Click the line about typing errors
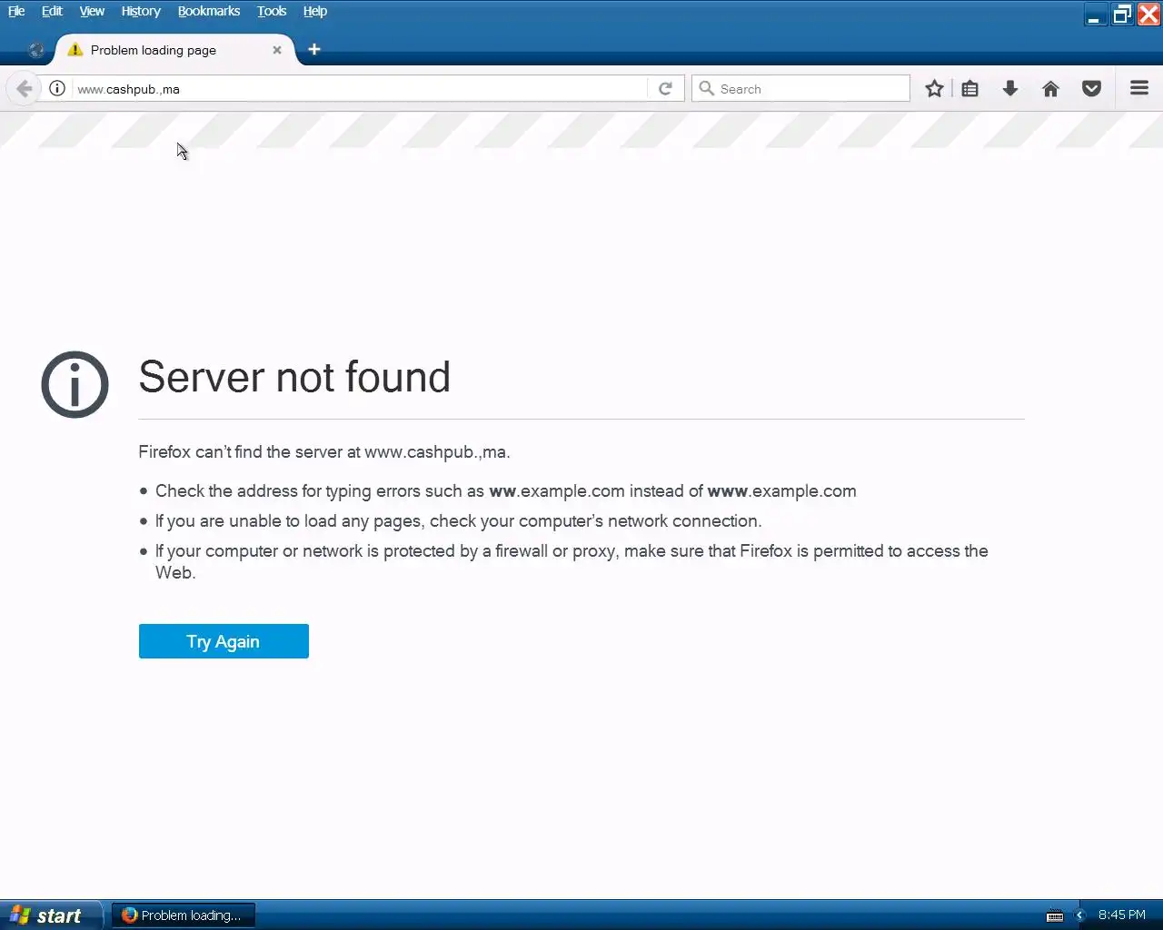 tap(506, 490)
